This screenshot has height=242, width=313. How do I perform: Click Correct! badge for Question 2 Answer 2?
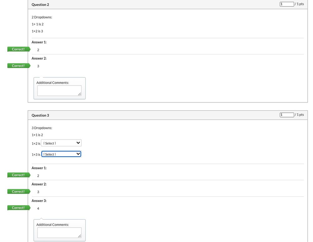coord(18,66)
